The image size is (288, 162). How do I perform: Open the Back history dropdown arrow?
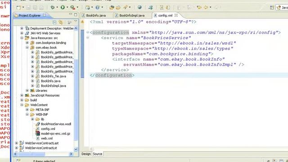pos(210,7)
